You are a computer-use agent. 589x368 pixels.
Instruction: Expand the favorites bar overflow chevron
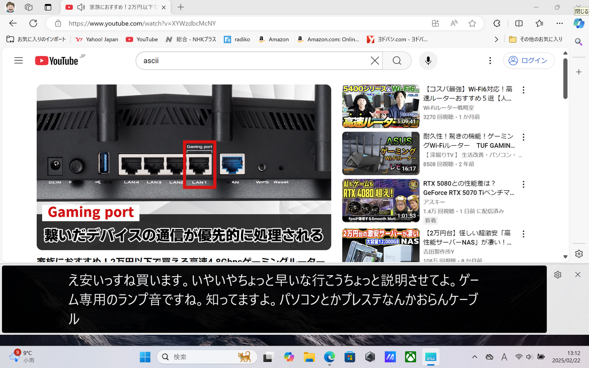(496, 39)
